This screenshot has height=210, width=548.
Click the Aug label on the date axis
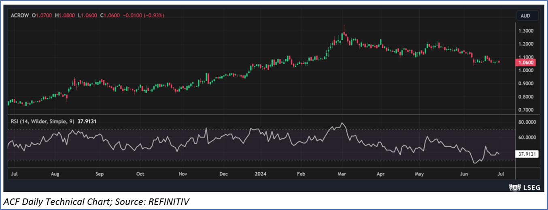[x=55, y=174]
